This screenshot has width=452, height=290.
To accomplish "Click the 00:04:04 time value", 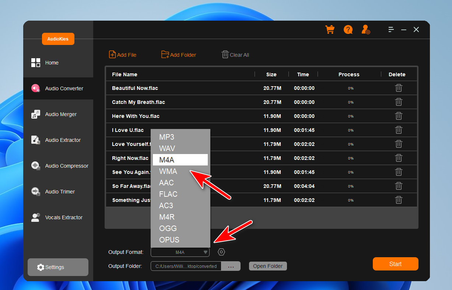I will pyautogui.click(x=304, y=186).
